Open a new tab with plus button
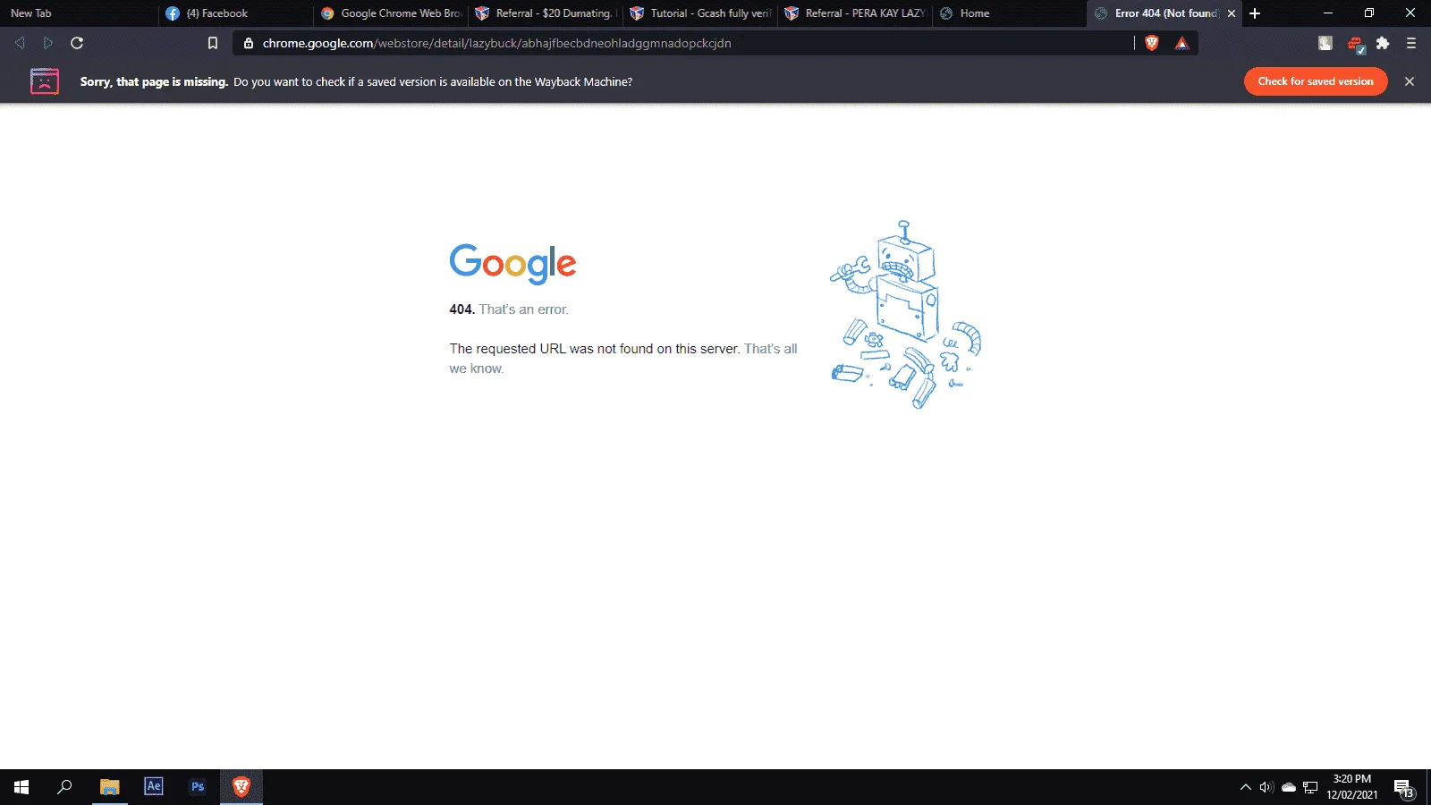 click(1255, 13)
